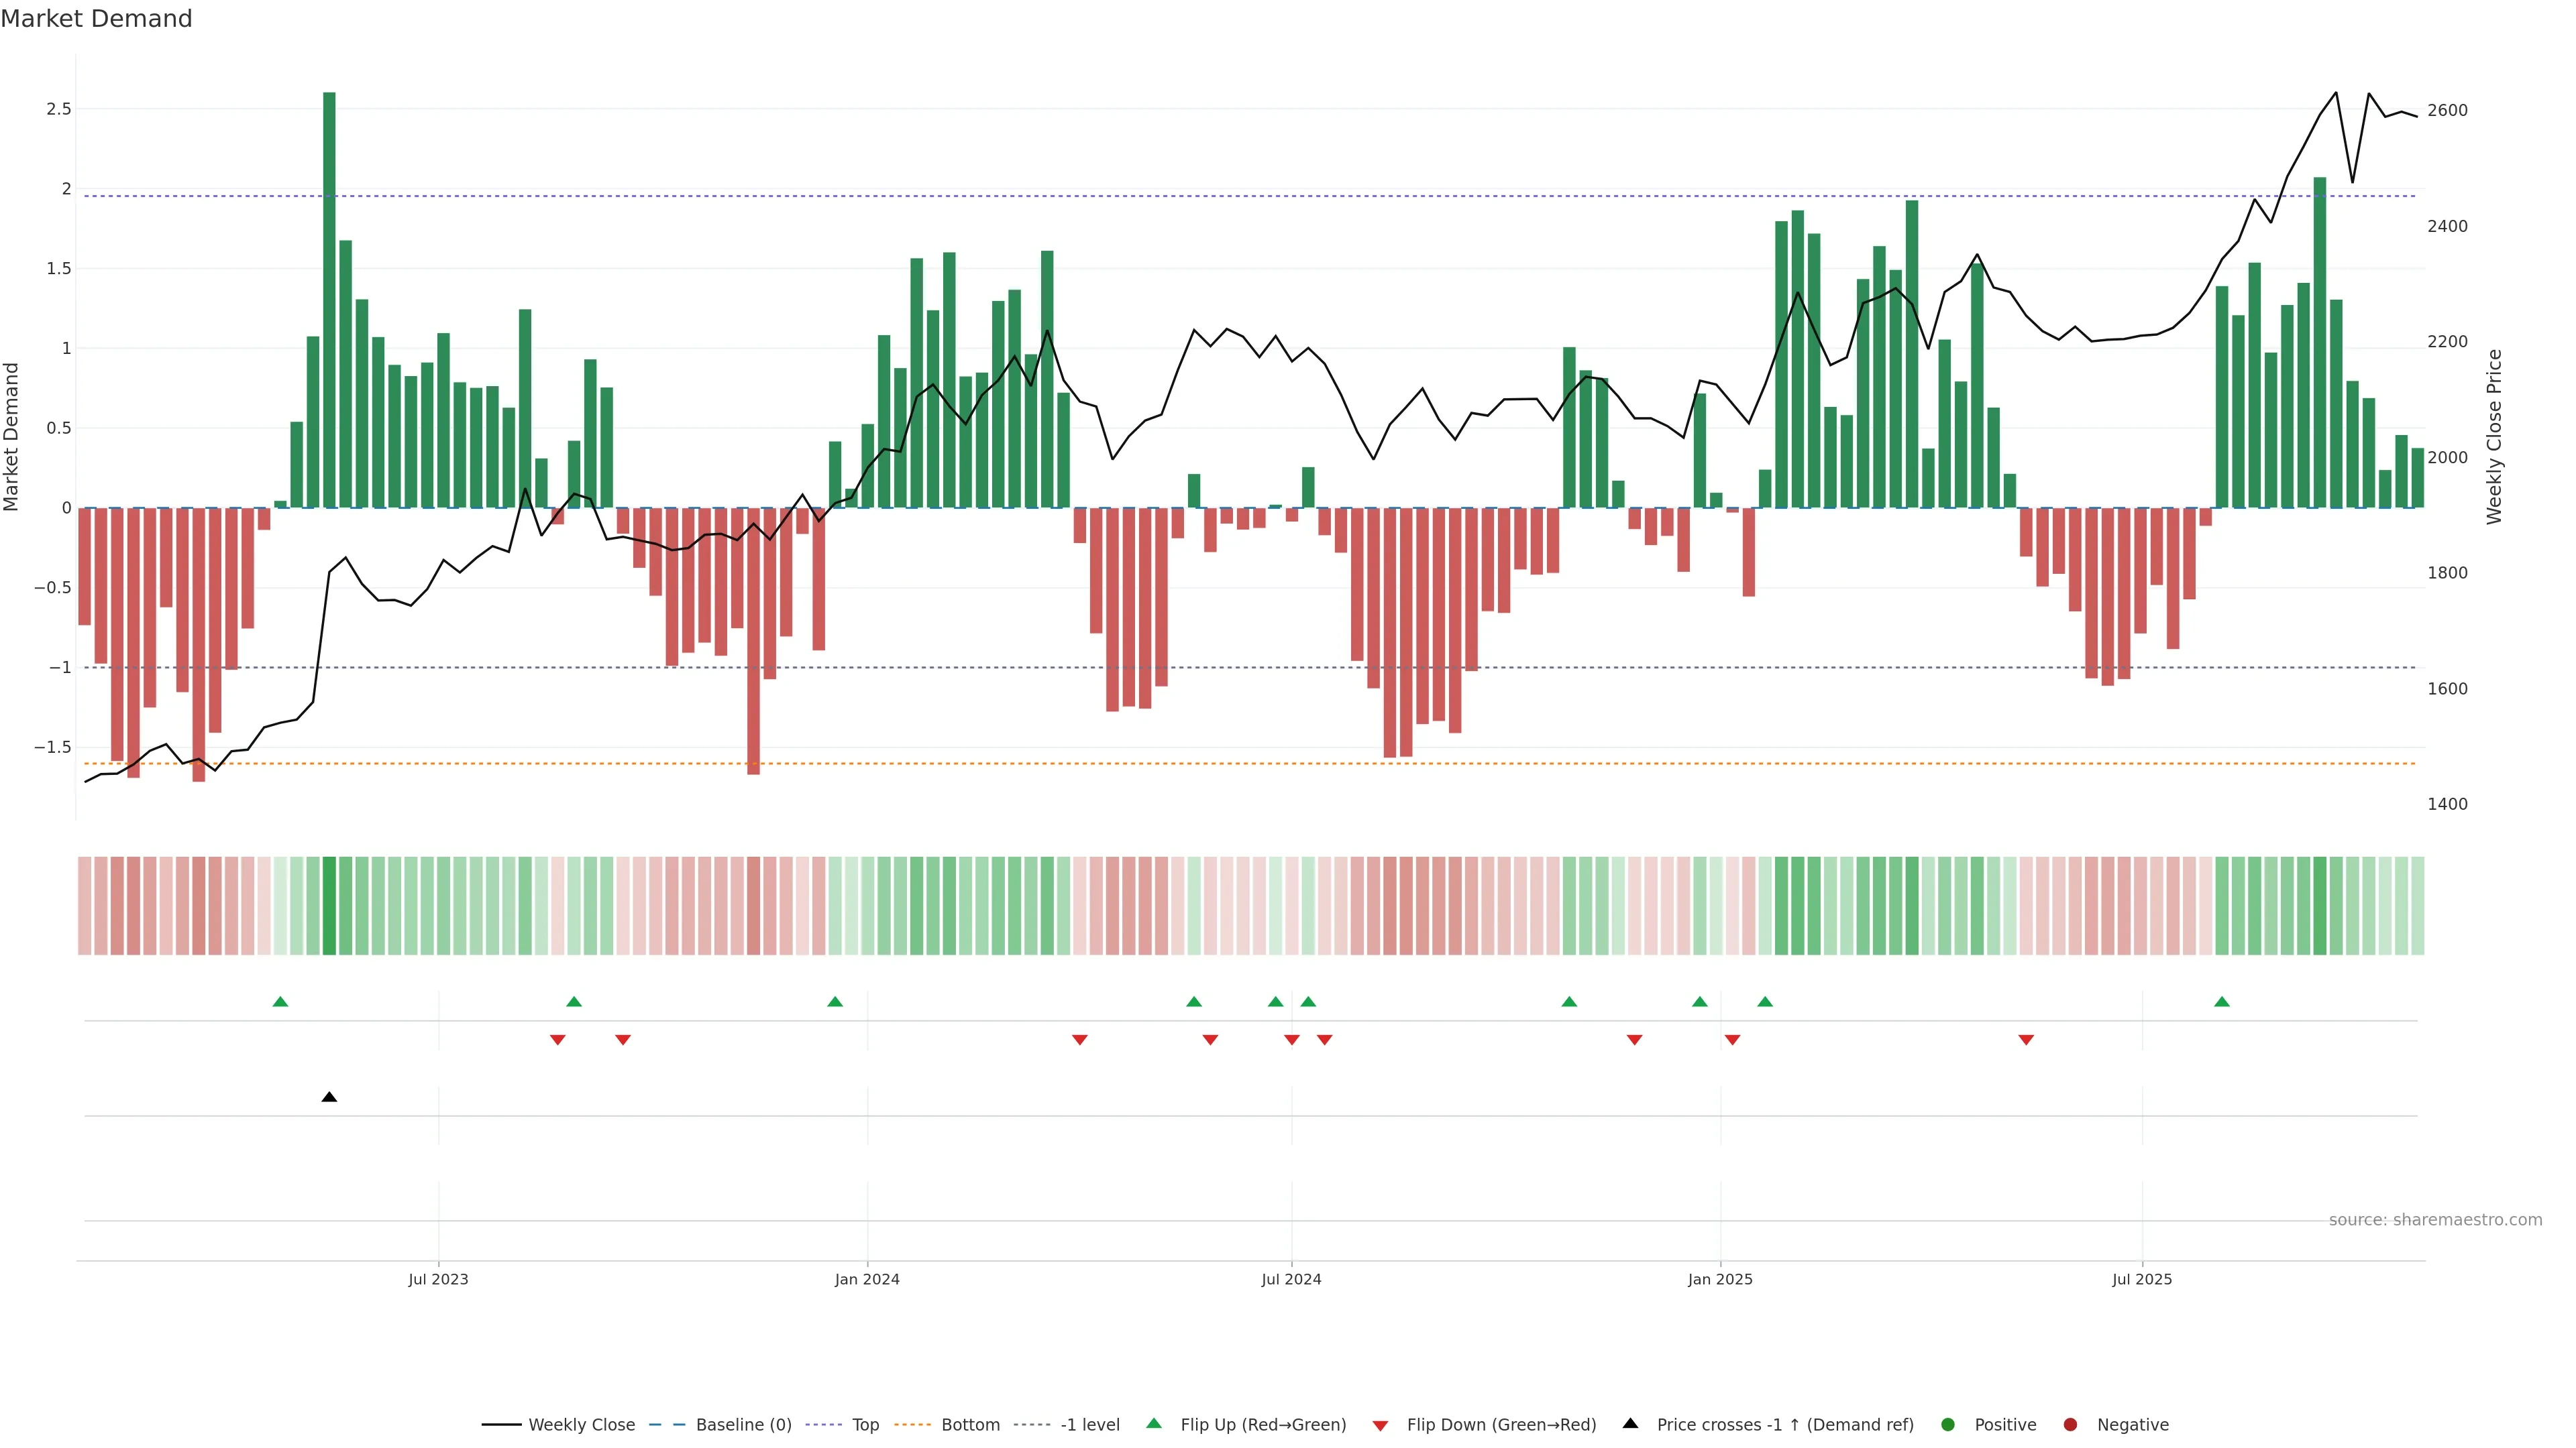Click the Bottom legend line icon
The height and width of the screenshot is (1448, 2576).
912,1425
